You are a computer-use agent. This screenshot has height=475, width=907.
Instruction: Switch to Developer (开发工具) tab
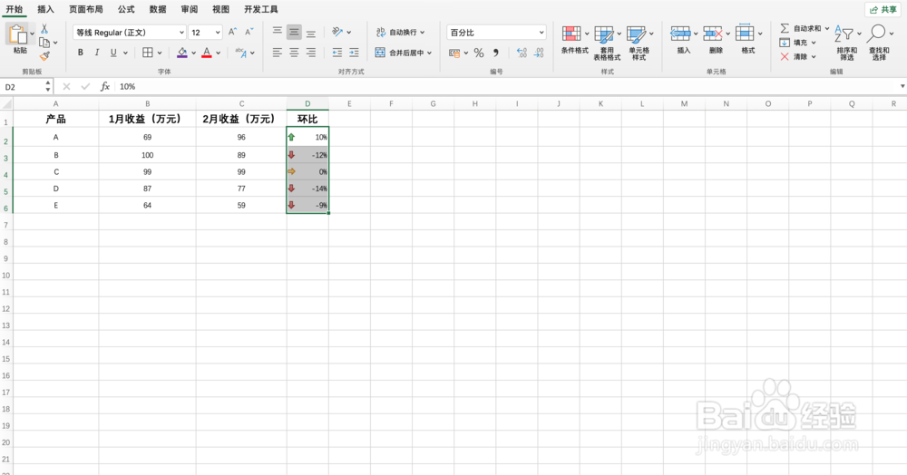click(260, 9)
